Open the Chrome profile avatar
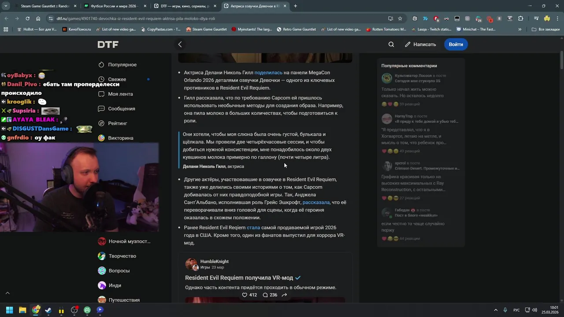 pos(547,18)
